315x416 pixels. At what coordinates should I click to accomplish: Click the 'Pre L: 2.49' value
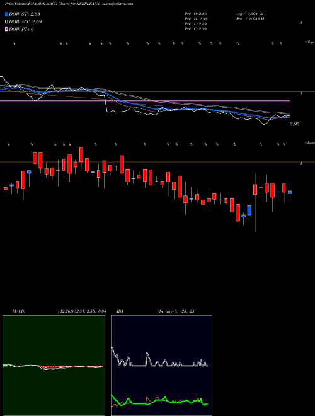point(196,24)
